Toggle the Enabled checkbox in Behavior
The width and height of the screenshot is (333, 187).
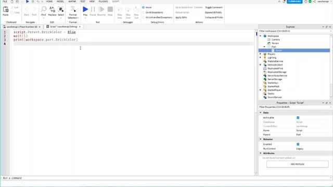298,144
